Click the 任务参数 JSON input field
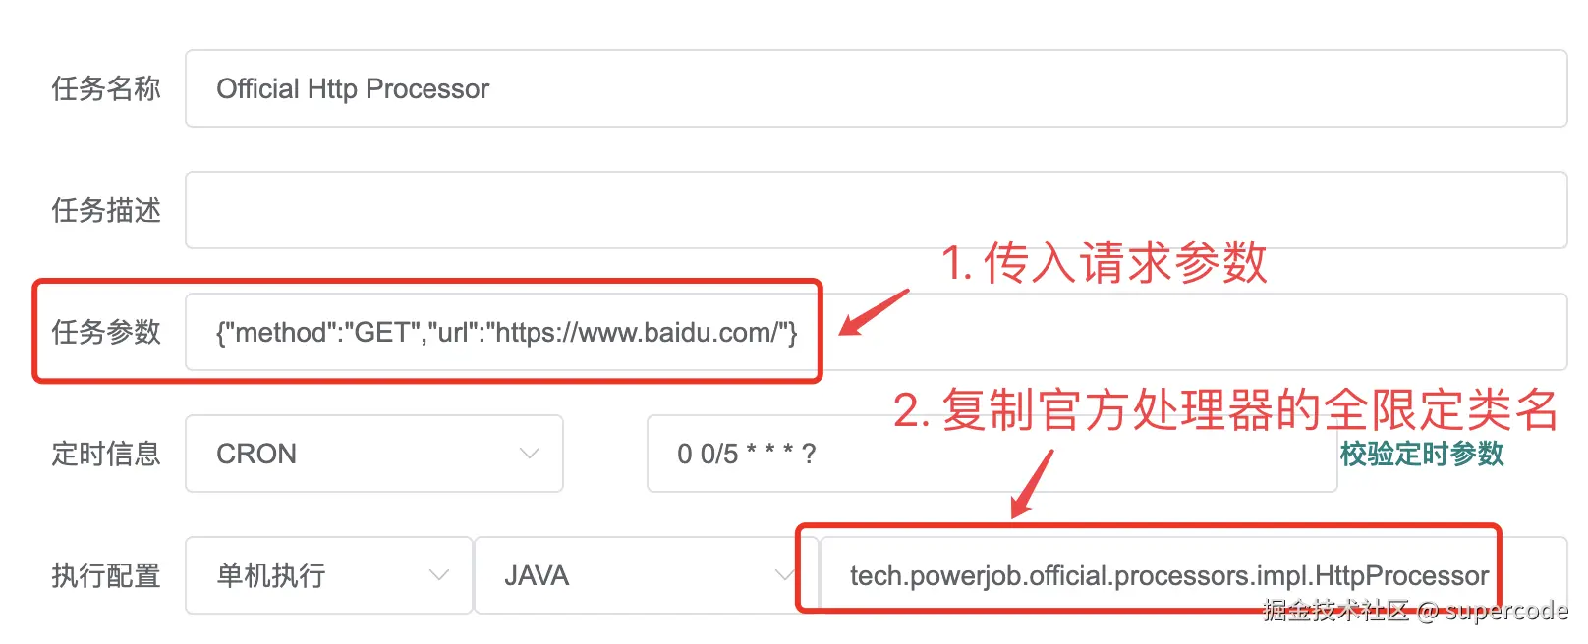This screenshot has width=1588, height=644. pos(877,332)
